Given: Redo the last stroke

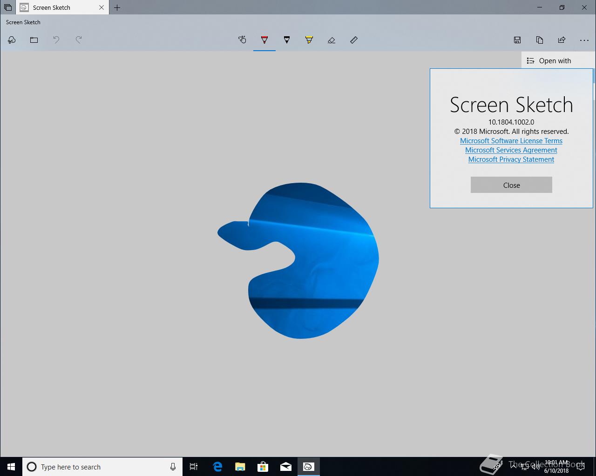Looking at the screenshot, I should pyautogui.click(x=79, y=40).
